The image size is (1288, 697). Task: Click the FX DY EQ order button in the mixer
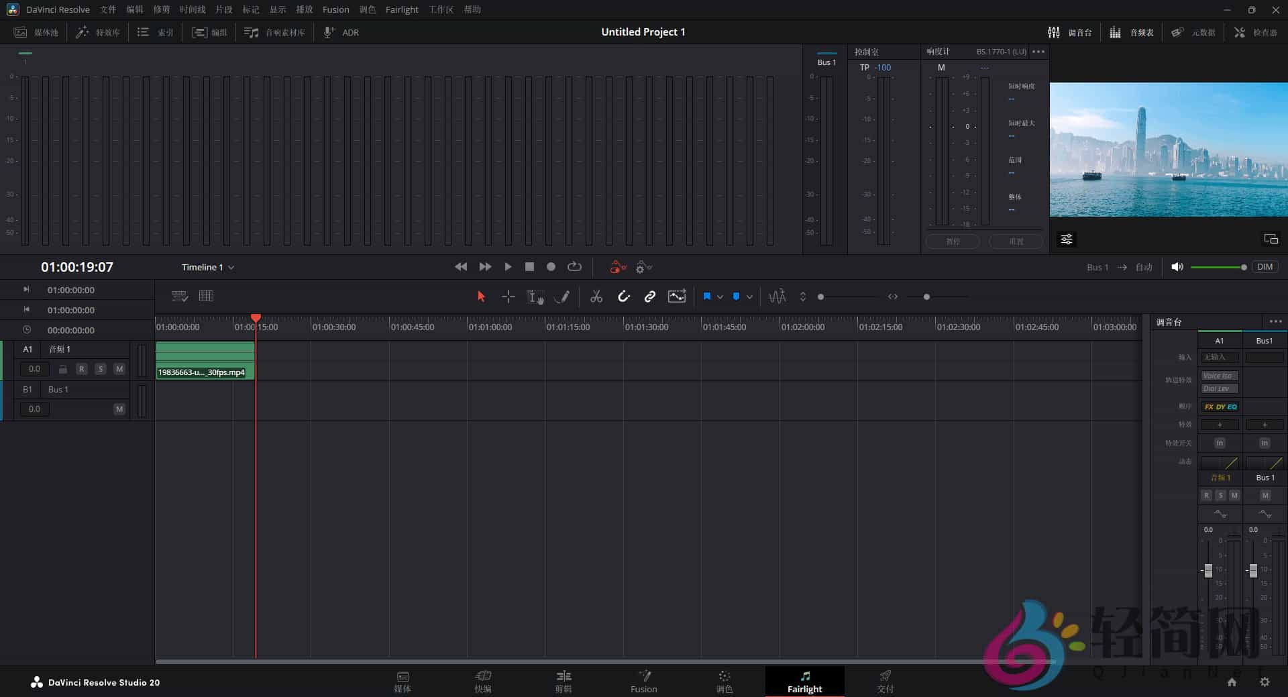click(1220, 407)
